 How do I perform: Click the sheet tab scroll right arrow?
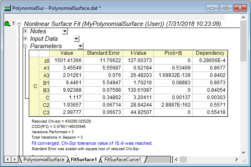[x=15, y=160]
